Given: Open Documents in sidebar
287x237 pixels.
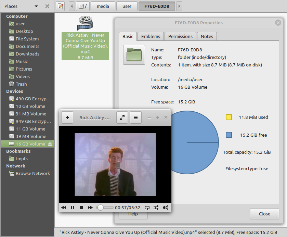Looking at the screenshot, I should 27,46.
